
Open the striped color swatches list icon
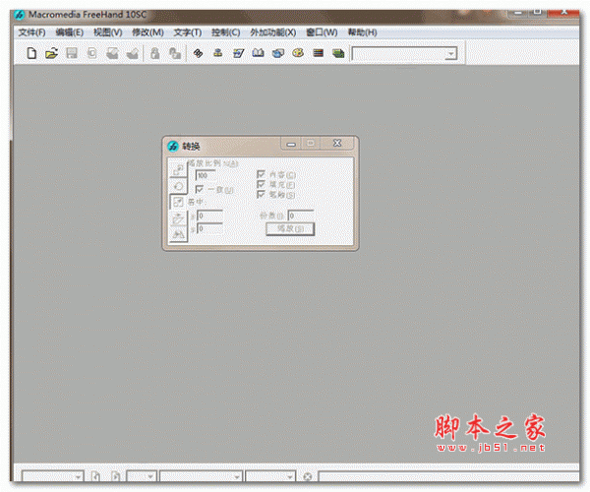coord(319,53)
